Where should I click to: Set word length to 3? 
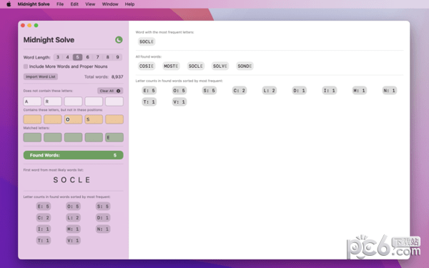58,57
